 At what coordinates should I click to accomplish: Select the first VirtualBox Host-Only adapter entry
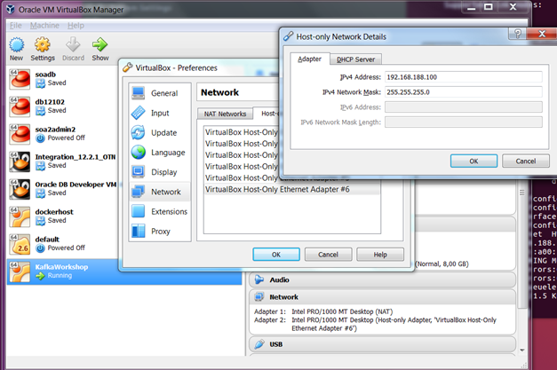242,132
